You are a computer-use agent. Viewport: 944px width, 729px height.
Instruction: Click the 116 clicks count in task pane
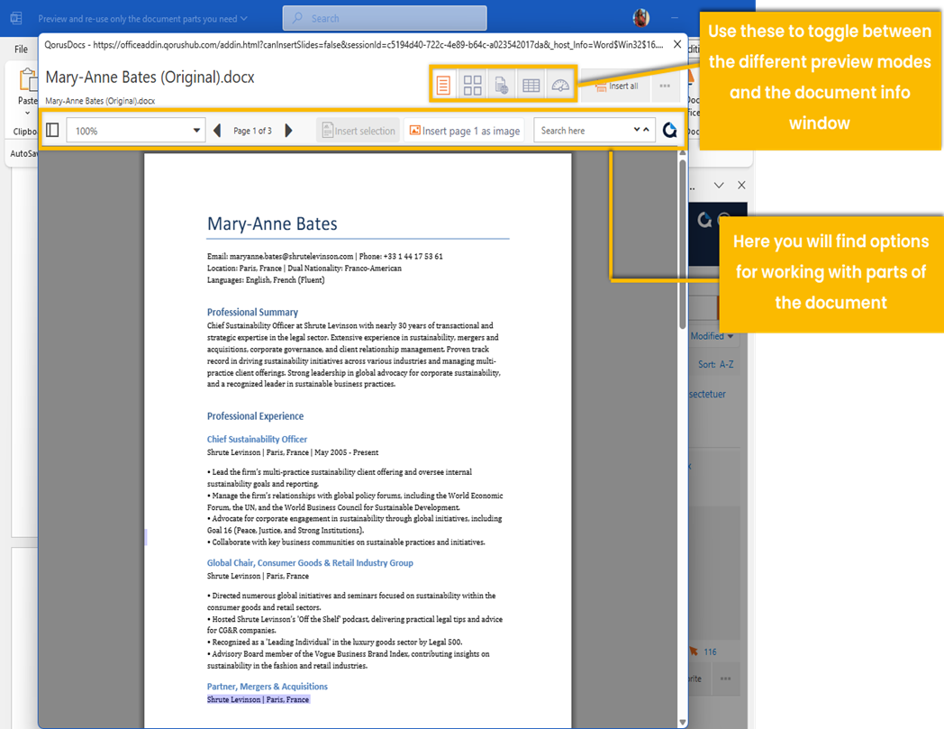710,652
